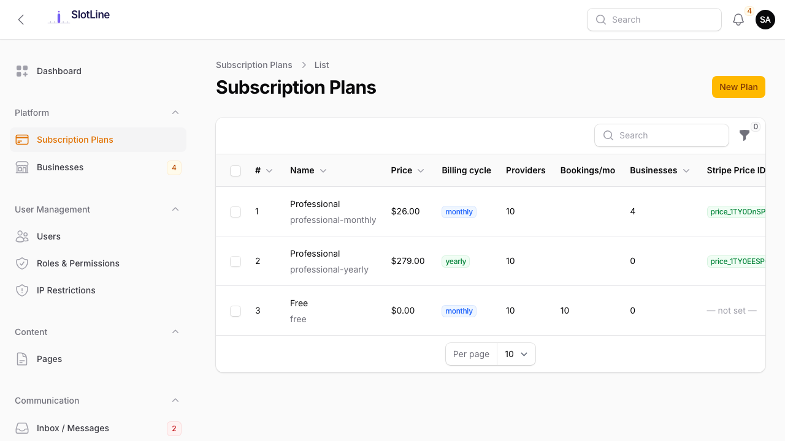This screenshot has height=441, width=785.
Task: Click monthly badge in professional-monthly row
Action: (459, 212)
